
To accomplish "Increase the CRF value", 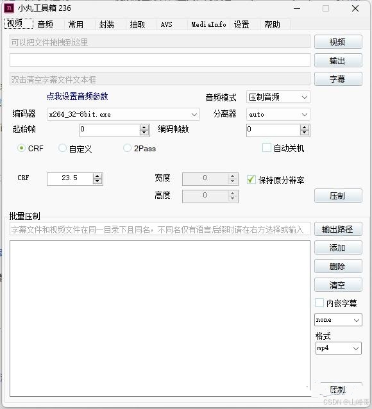I will click(x=97, y=176).
